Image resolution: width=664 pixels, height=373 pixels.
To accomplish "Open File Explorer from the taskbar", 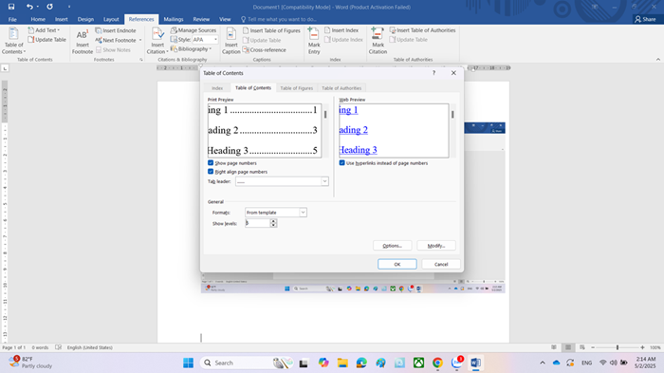I will (x=342, y=363).
